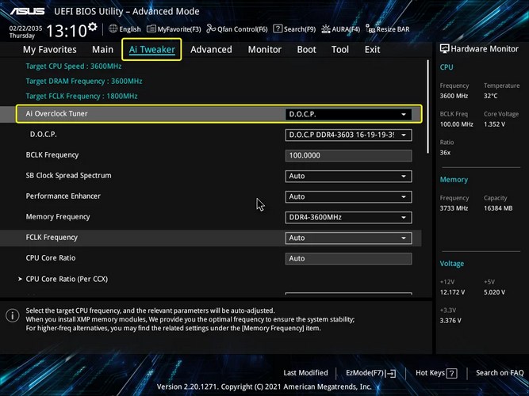
Task: Click the ASUS logo
Action: click(x=27, y=11)
